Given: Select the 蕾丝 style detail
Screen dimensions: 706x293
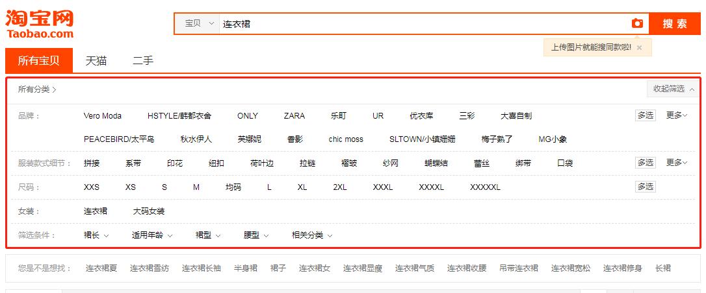Looking at the screenshot, I should point(482,163).
